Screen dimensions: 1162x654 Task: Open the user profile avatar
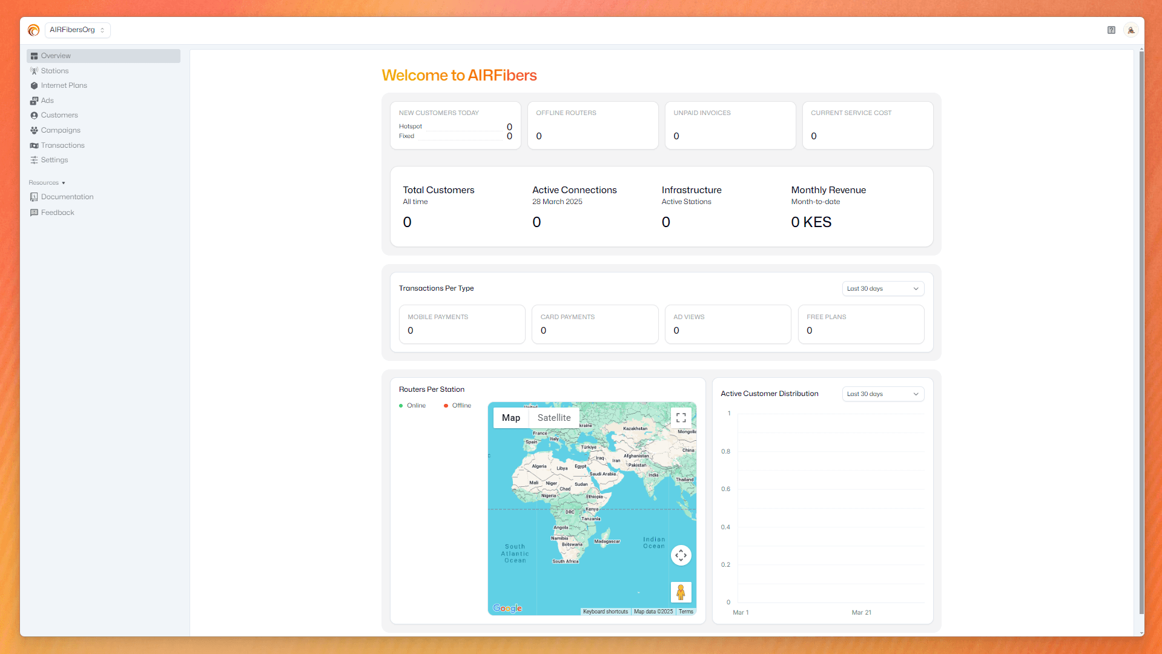pyautogui.click(x=1131, y=30)
